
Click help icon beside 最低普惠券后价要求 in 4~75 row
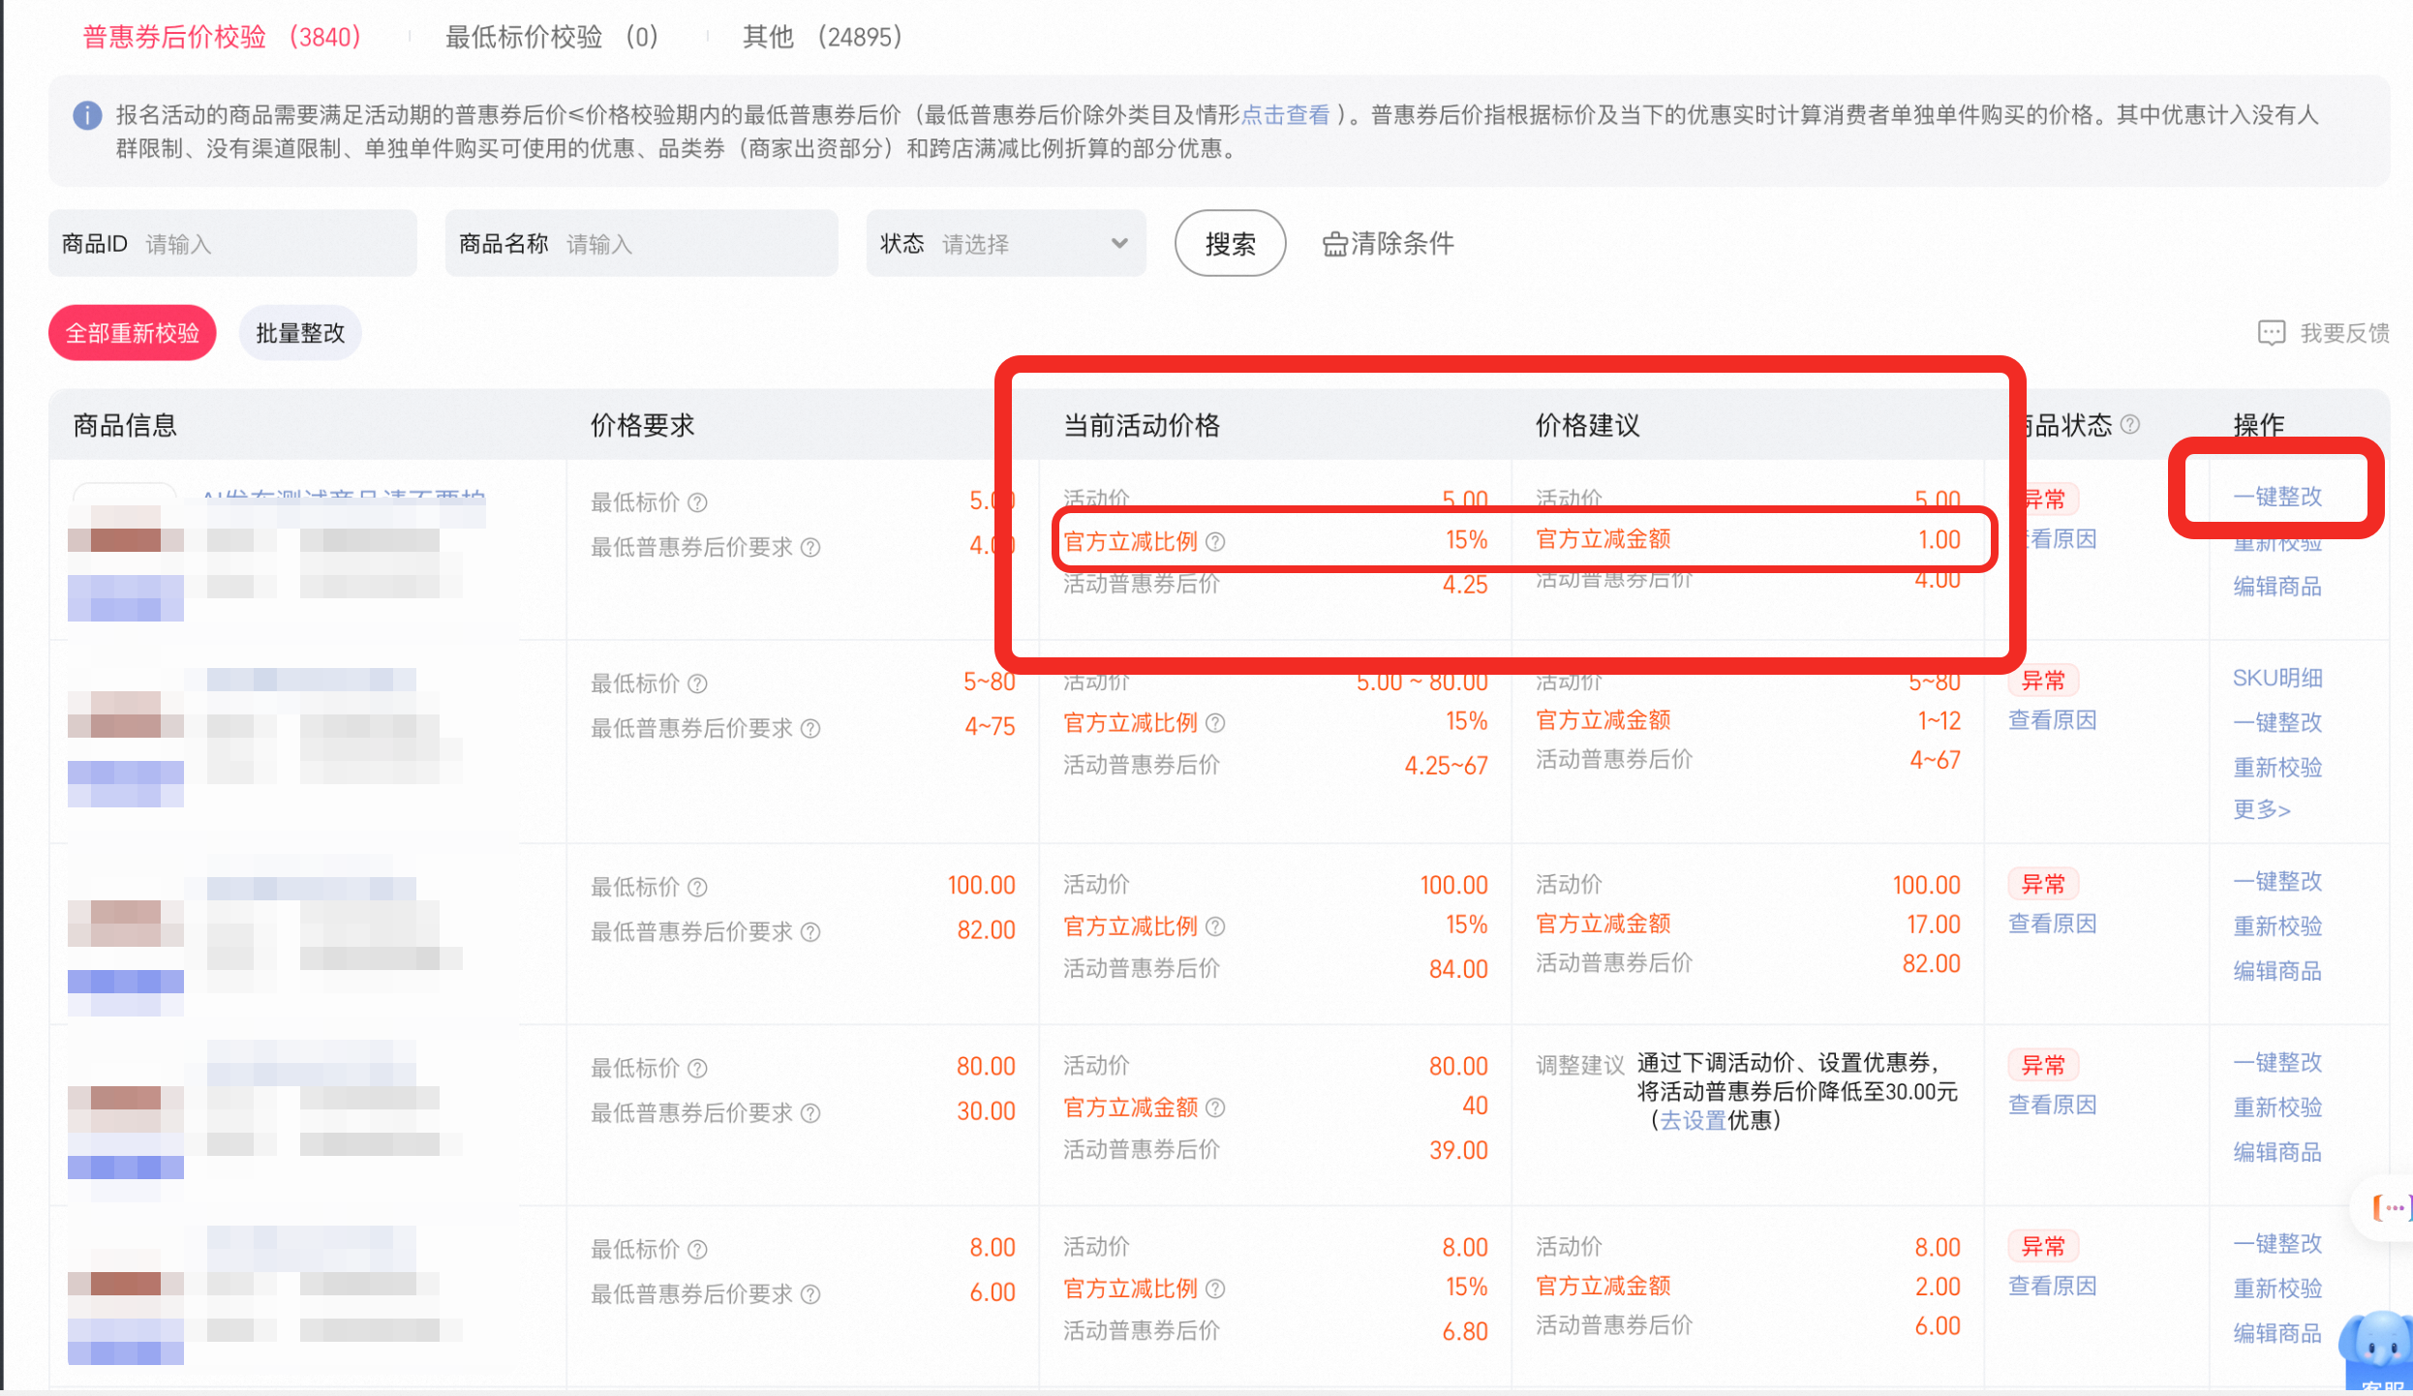tap(810, 729)
